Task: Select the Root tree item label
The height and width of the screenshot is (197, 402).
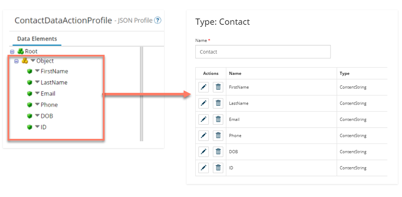Action: (x=31, y=51)
